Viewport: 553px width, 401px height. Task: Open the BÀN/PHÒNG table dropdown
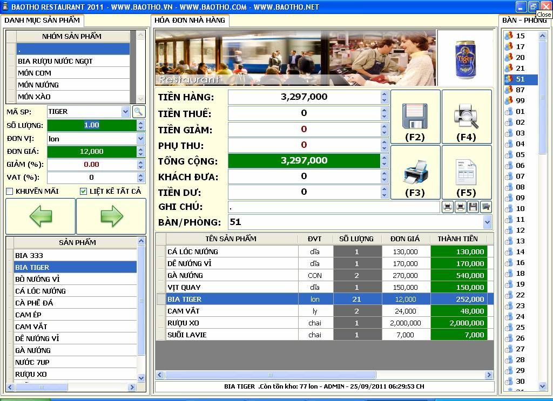[488, 222]
